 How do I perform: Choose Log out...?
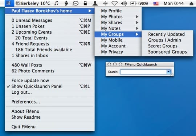coord(50,92)
